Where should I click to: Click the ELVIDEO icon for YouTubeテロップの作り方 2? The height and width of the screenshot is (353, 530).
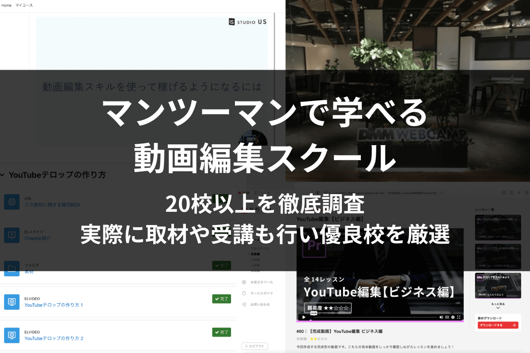(x=12, y=335)
